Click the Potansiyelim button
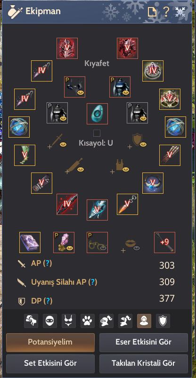Viewport: 196px width, 378px height. point(50,342)
